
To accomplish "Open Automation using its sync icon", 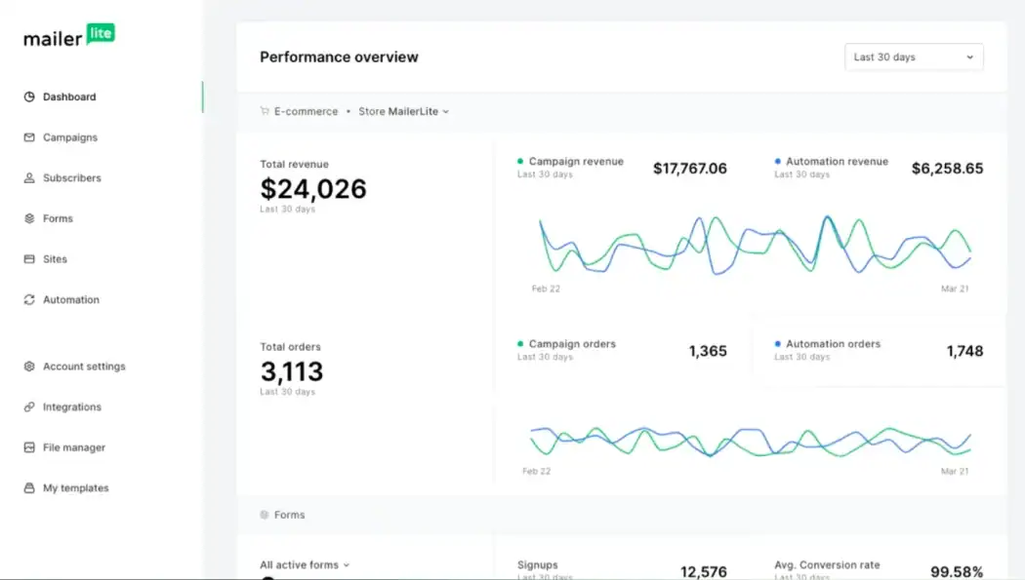I will (x=29, y=299).
